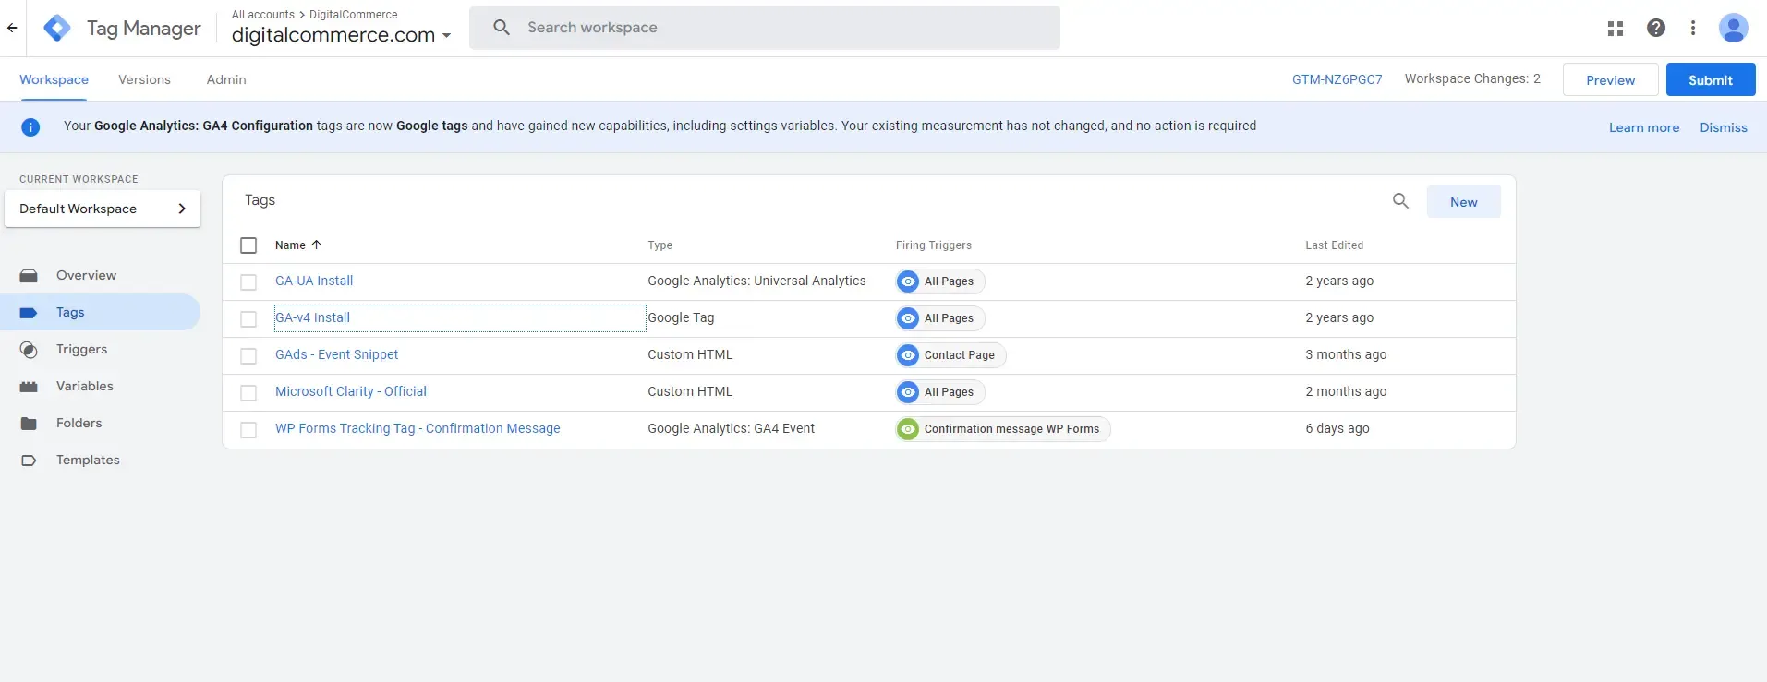This screenshot has height=682, width=1767.
Task: Click the Type column header
Action: click(660, 245)
